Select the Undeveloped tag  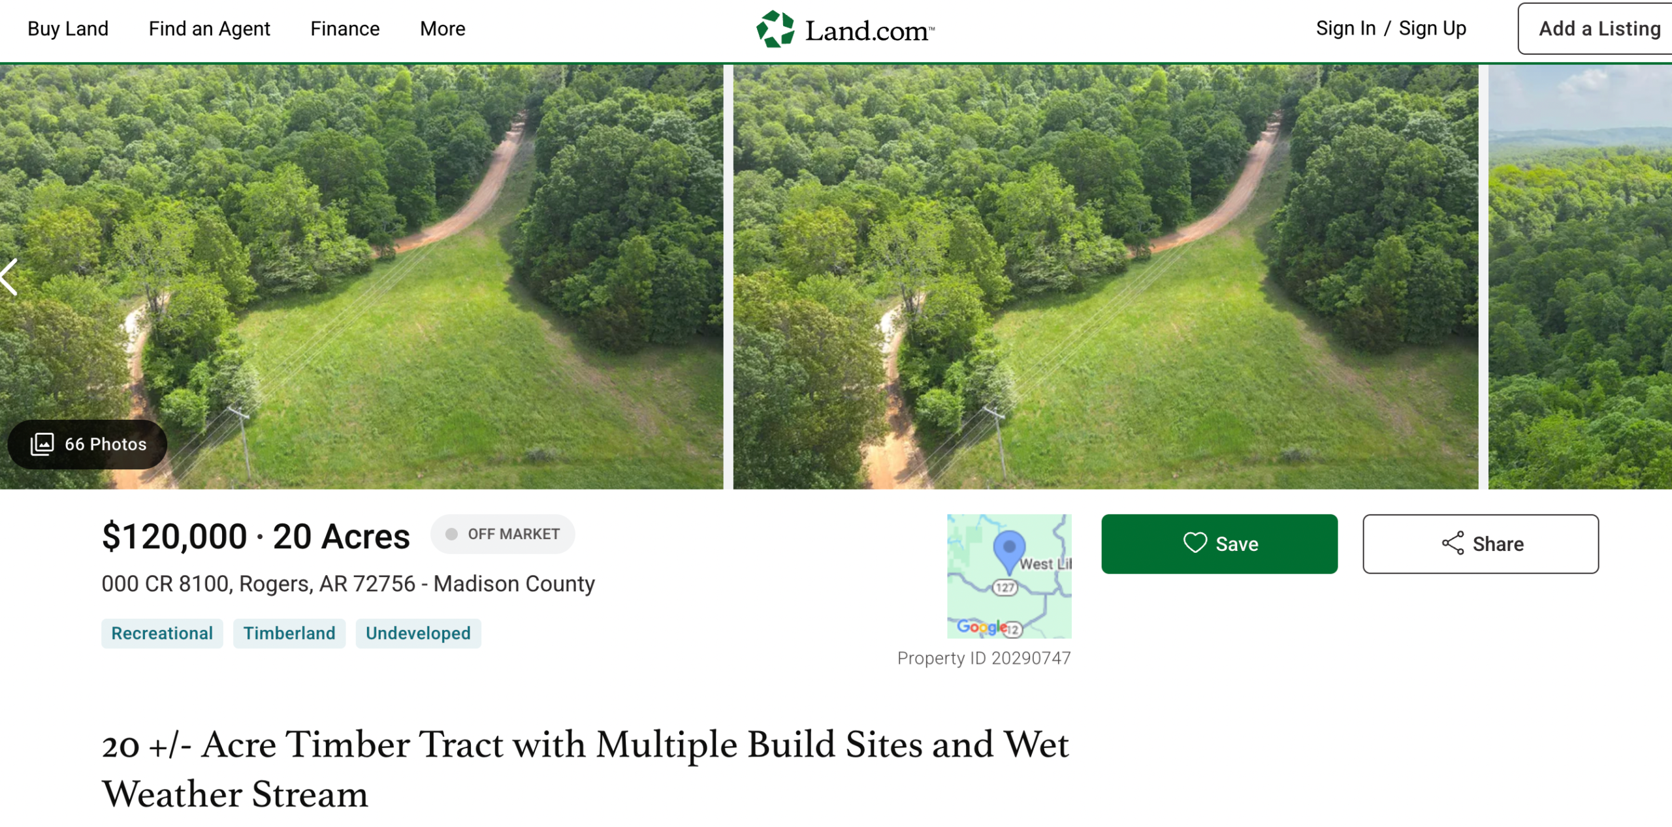(x=418, y=633)
